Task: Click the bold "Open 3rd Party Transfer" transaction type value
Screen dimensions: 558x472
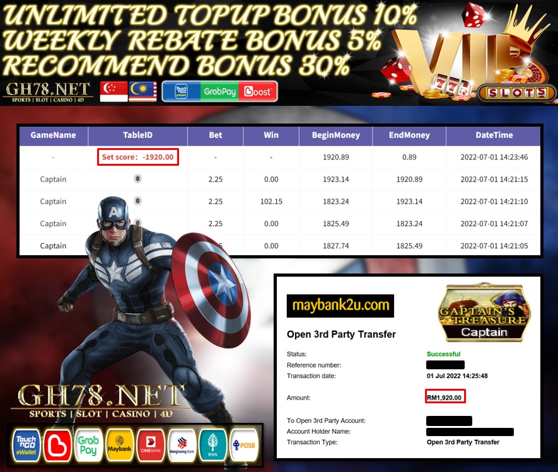Action: coord(463,442)
